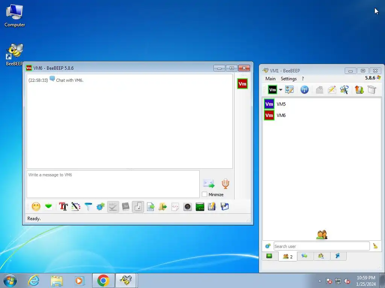
Task: Switch to the users tab showing 2
Action: (x=288, y=256)
